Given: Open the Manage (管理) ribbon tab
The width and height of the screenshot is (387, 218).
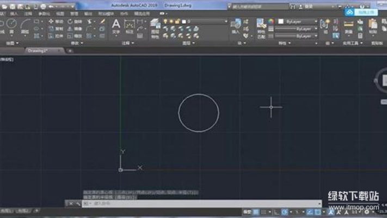Looking at the screenshot, I should [74, 14].
